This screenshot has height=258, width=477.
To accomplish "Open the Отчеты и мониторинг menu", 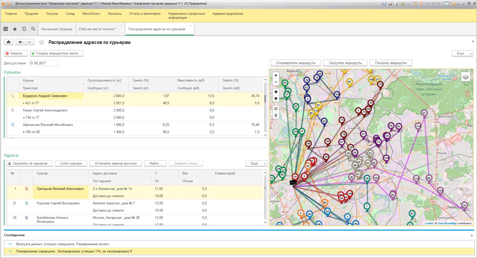I will pos(145,14).
